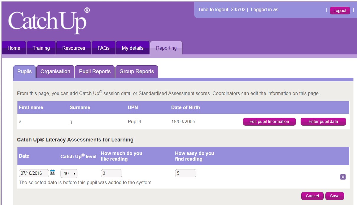This screenshot has height=205, width=357.
Task: Click the Surname column header
Action: click(x=80, y=107)
